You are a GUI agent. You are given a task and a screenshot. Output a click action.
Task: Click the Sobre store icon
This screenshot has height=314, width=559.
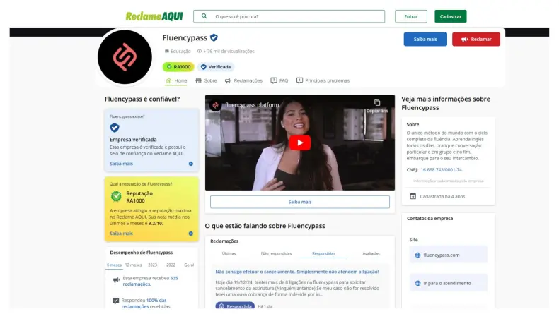click(x=199, y=80)
